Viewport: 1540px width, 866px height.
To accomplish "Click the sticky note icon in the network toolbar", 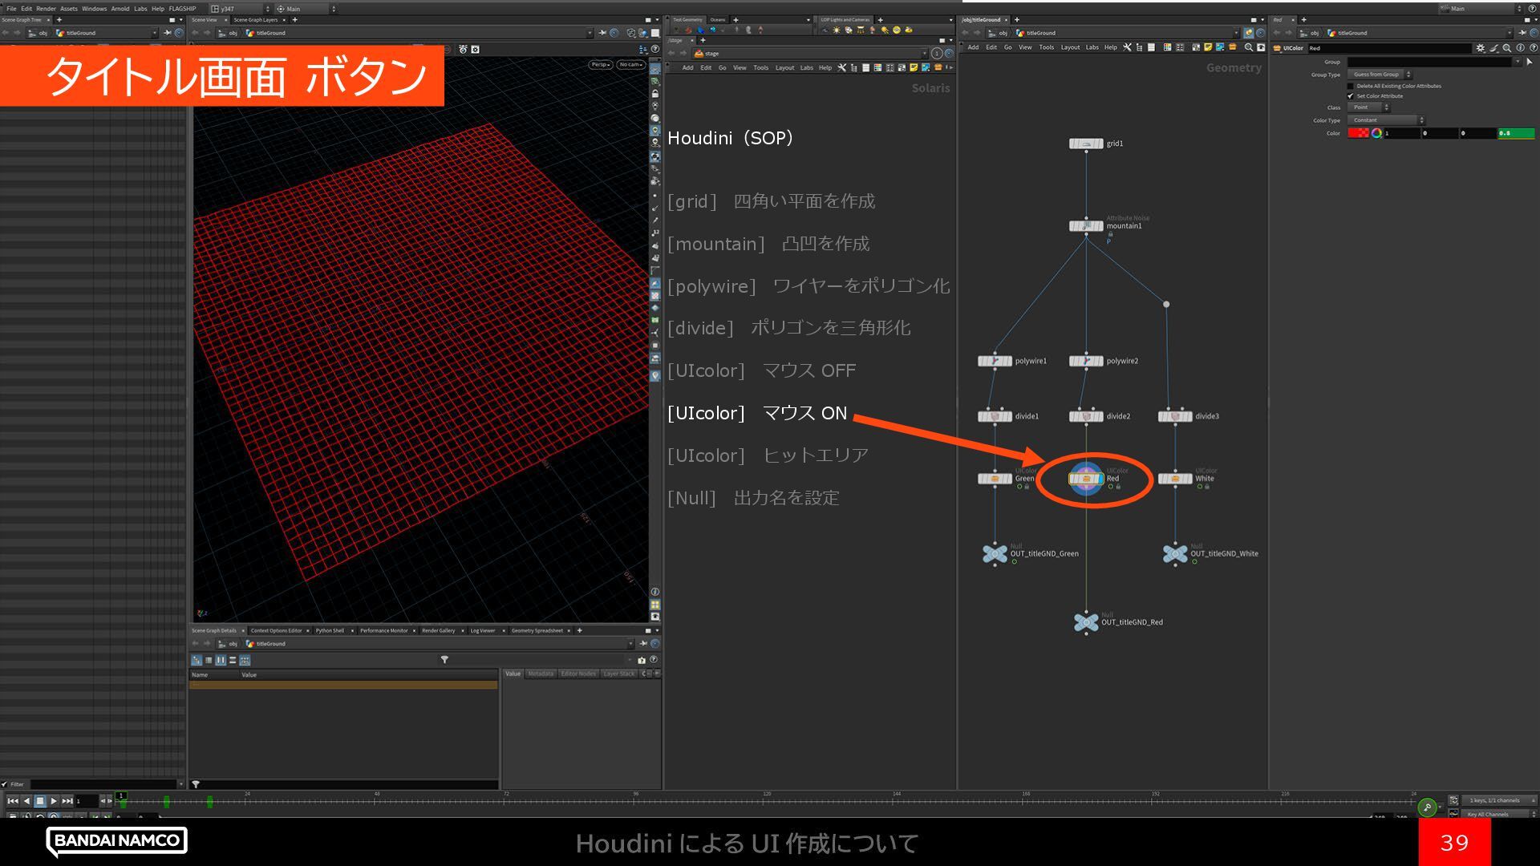I will tap(1207, 47).
